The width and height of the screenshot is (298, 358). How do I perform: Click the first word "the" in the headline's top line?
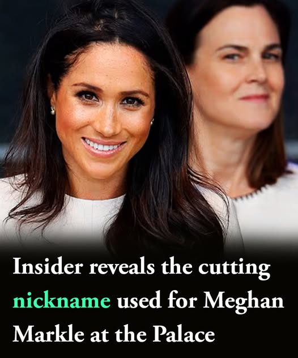(x=177, y=266)
